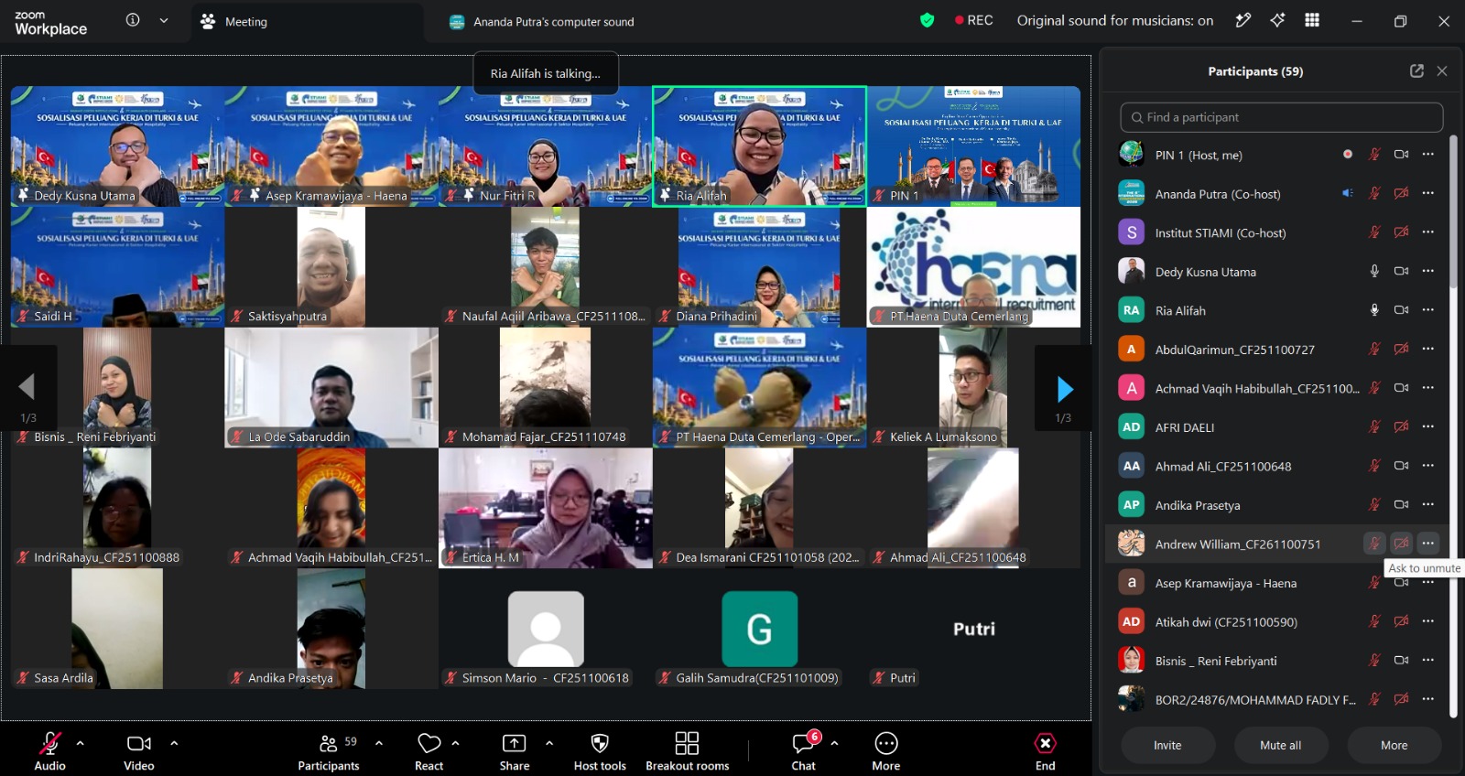Select Ria Alifah's video thumbnail
Viewport: 1465px width, 776px height.
pyautogui.click(x=759, y=146)
